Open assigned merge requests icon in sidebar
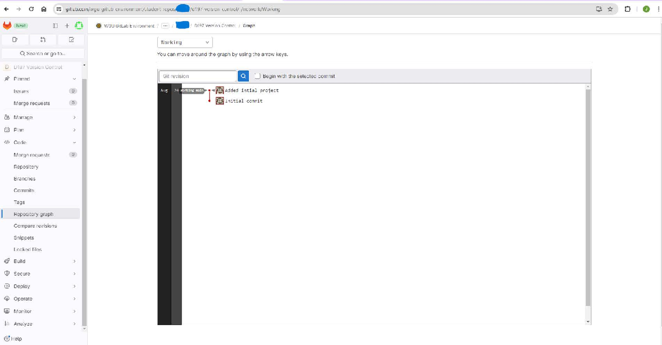The height and width of the screenshot is (345, 662). click(43, 40)
